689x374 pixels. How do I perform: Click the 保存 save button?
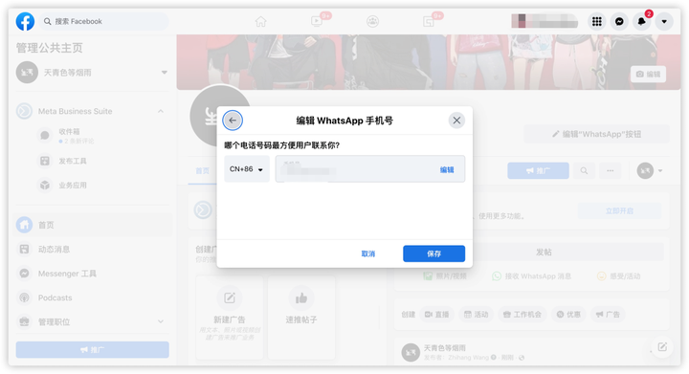(x=433, y=253)
